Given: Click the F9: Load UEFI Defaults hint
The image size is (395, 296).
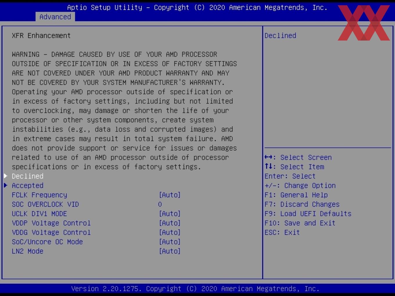Looking at the screenshot, I should coord(308,214).
